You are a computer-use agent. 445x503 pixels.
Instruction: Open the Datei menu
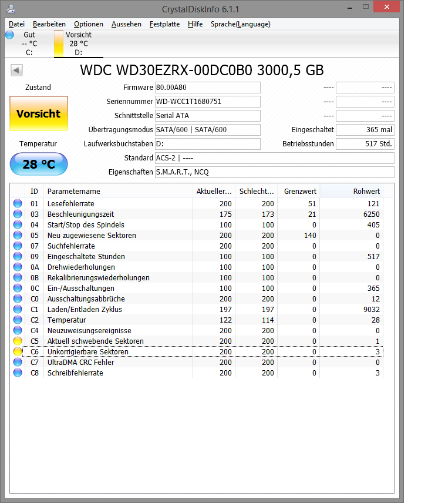tap(16, 24)
